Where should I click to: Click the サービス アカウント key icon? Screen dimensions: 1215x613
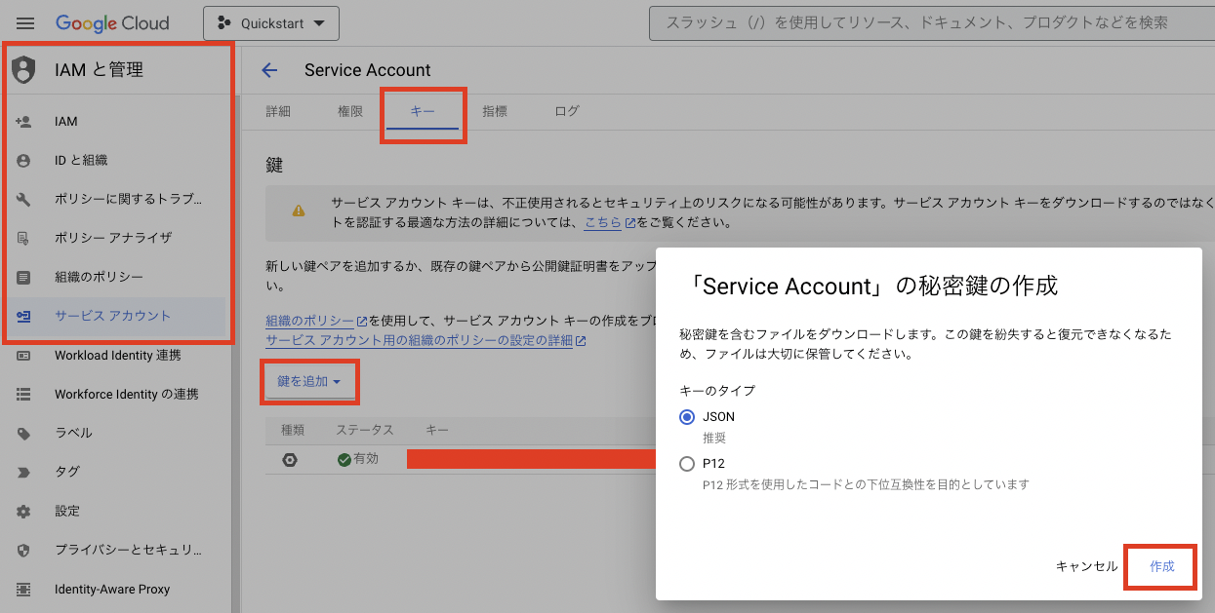[x=23, y=316]
